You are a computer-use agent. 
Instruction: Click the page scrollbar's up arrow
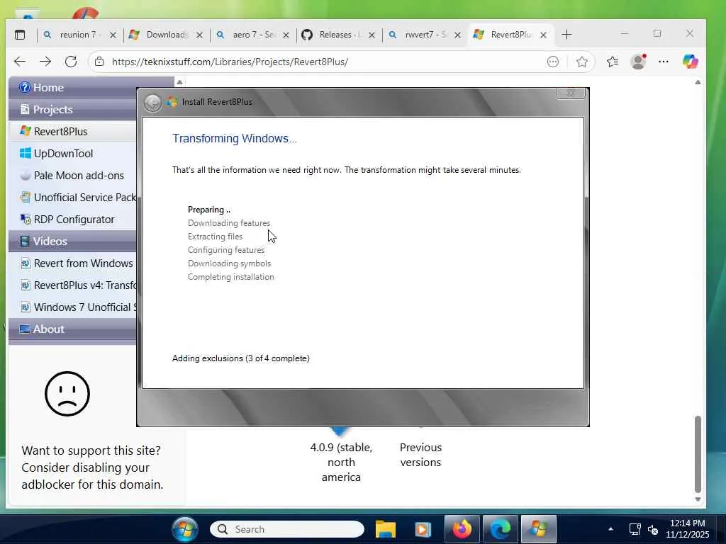click(x=698, y=82)
